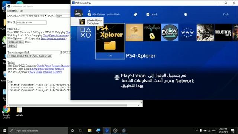This screenshot has height=134, width=238.
Task: Open the trophies cup icon
Action: tap(186, 15)
